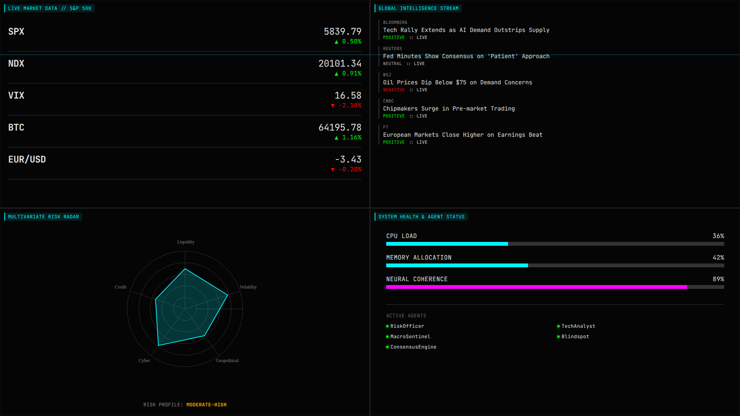Click the green up arrow beside SPX change
Screen dimensions: 740x416
(x=336, y=42)
